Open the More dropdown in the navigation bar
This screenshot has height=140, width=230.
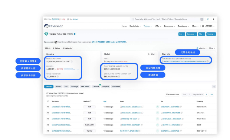coord(195,26)
